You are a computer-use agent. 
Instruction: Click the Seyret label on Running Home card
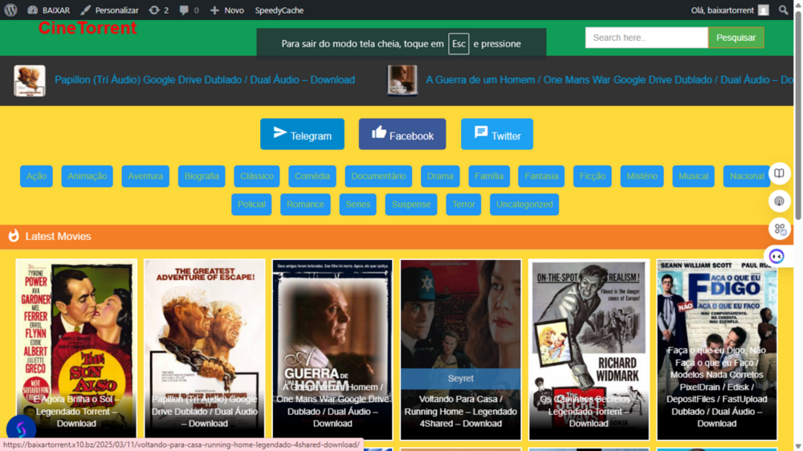pyautogui.click(x=460, y=378)
